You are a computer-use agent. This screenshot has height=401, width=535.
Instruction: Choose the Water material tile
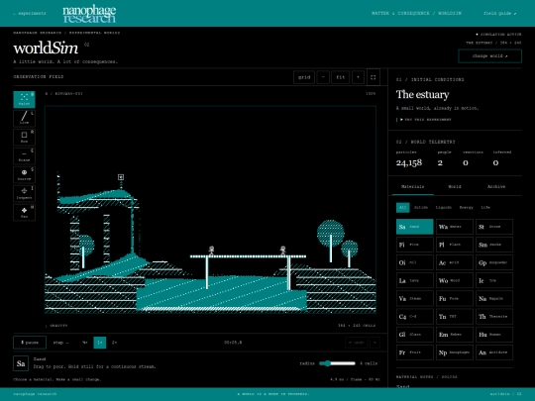455,227
